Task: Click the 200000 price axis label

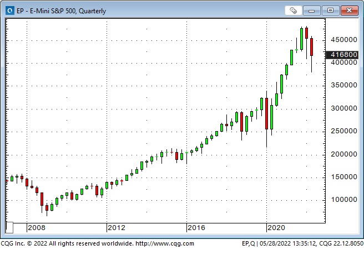Action: pyautogui.click(x=344, y=154)
